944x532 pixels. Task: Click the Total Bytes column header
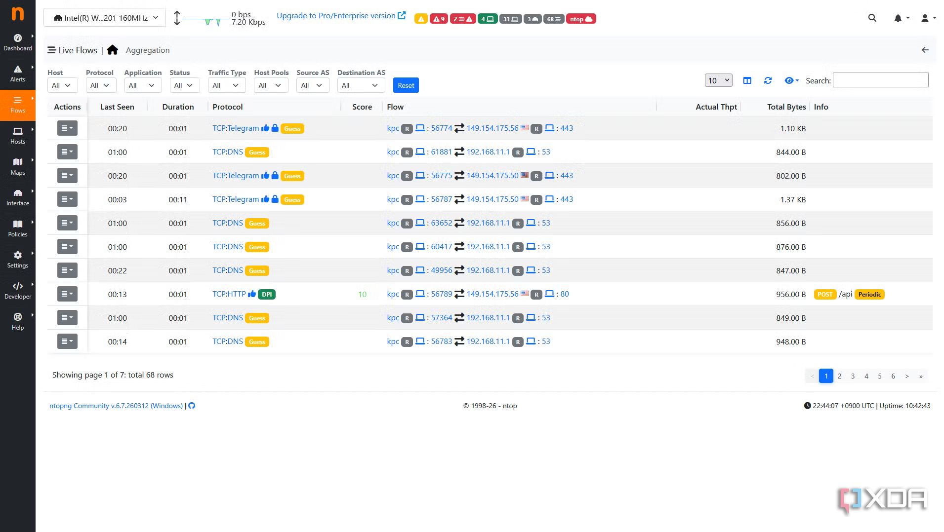pyautogui.click(x=786, y=107)
